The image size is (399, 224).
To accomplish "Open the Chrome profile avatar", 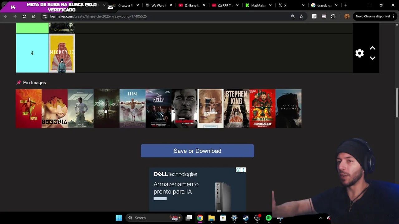I will click(347, 16).
